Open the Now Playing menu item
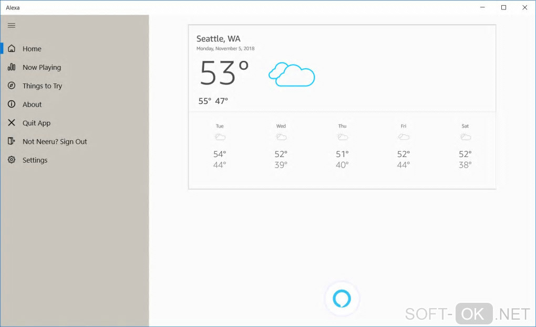The height and width of the screenshot is (327, 536). [x=42, y=67]
